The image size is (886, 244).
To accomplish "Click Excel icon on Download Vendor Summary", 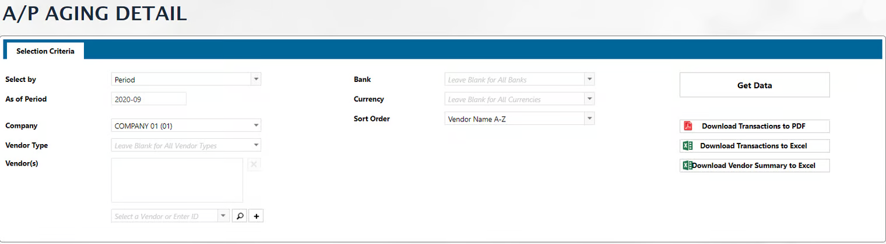I will click(687, 166).
